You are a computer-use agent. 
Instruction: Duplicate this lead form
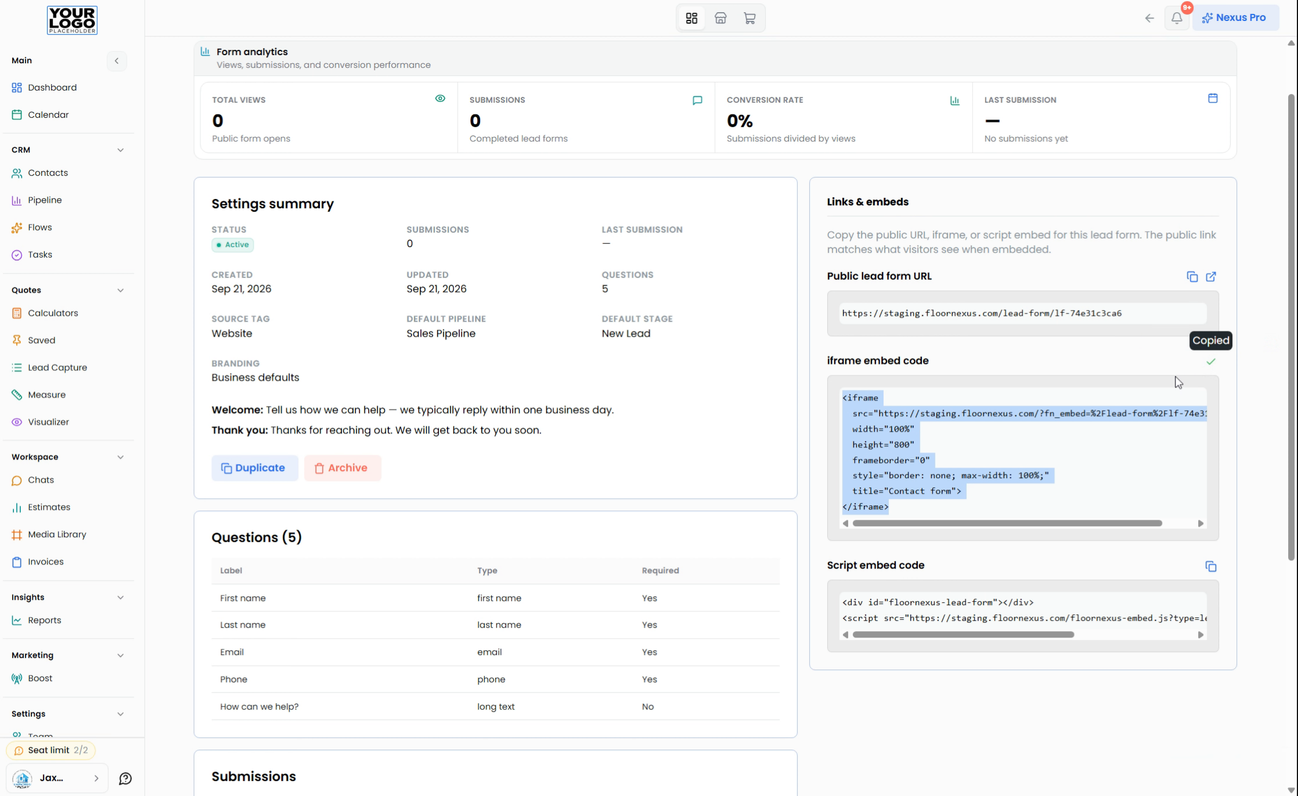pyautogui.click(x=254, y=468)
